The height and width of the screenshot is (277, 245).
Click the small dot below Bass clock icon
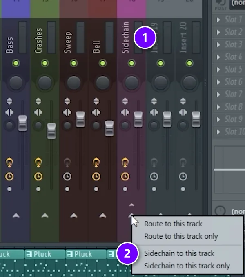[x=9, y=189]
